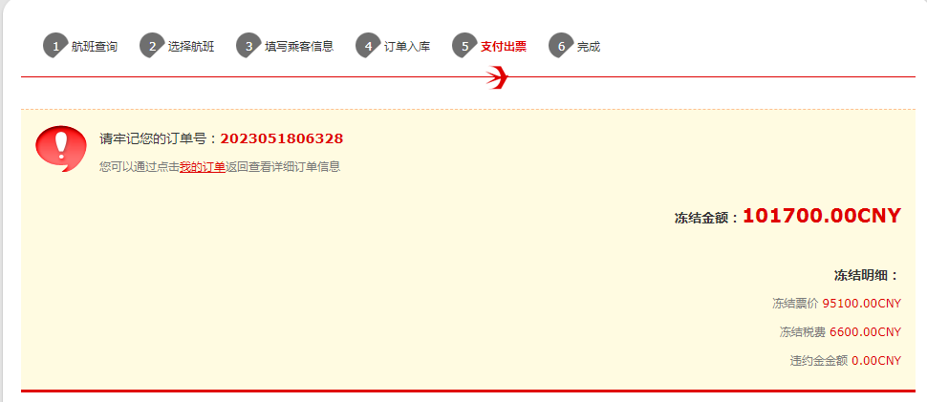
Task: Select the 选择航班 step label
Action: pyautogui.click(x=191, y=47)
